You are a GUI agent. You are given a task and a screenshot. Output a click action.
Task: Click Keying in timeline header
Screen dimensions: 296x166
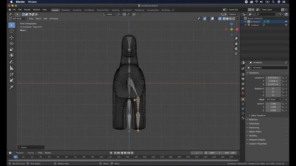click(x=31, y=153)
